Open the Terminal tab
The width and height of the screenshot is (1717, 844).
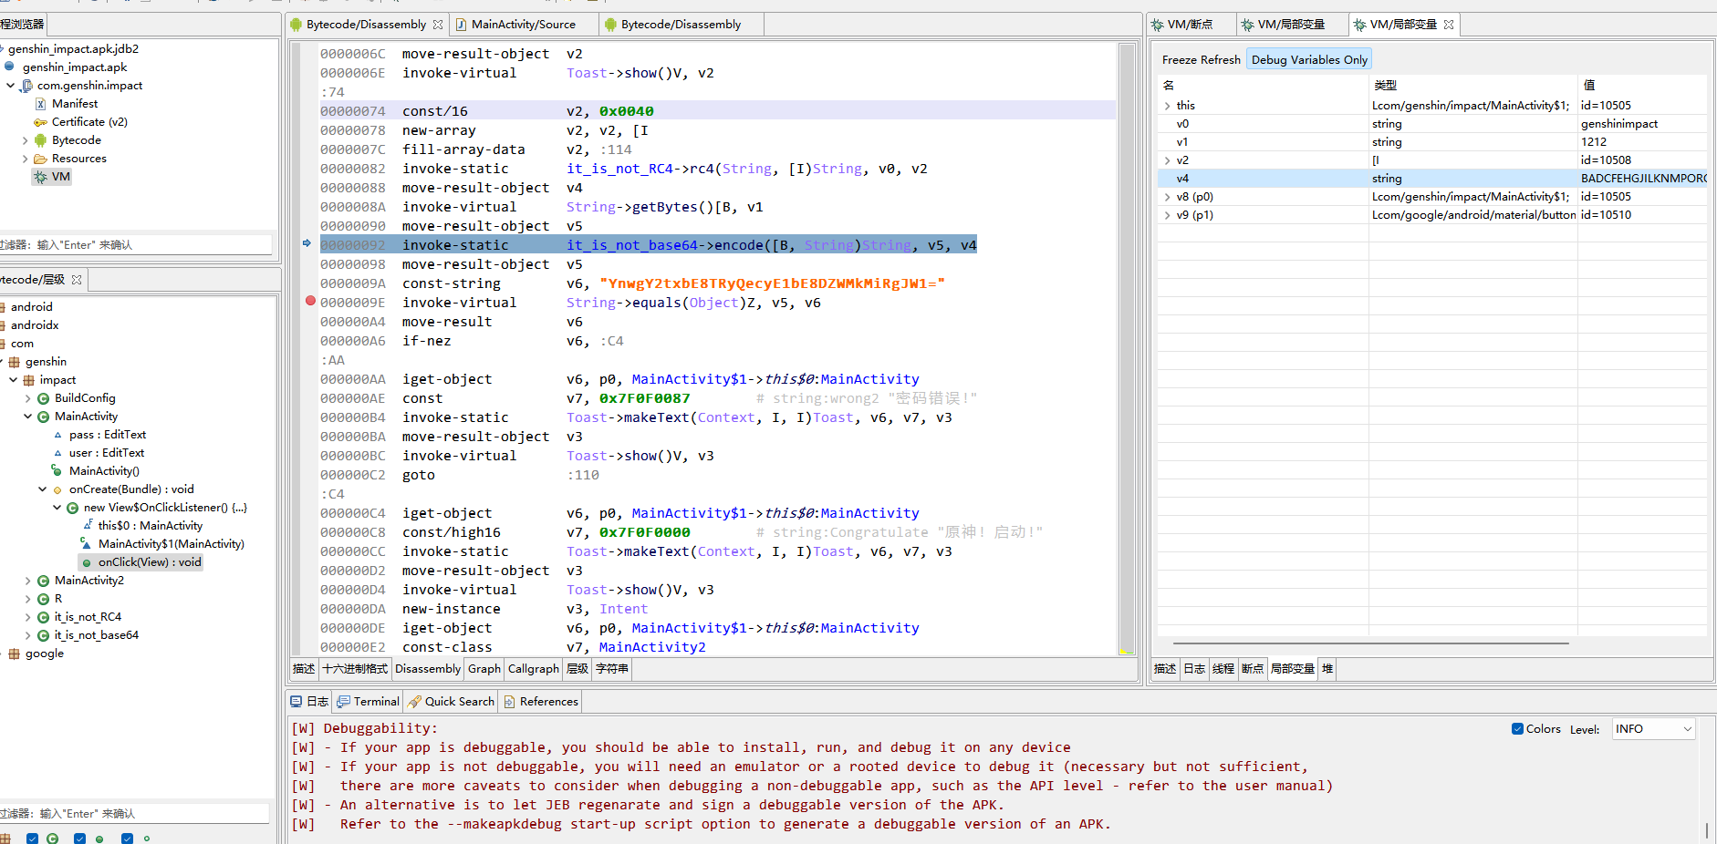point(369,702)
